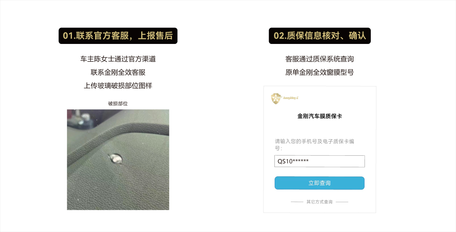Click the 破损部位 caption above photo

[x=118, y=104]
